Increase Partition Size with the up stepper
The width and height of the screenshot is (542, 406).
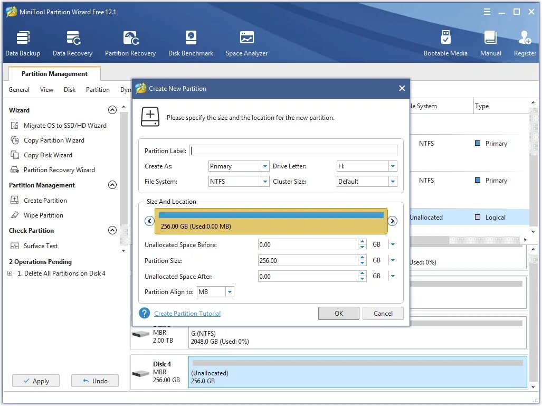point(362,258)
